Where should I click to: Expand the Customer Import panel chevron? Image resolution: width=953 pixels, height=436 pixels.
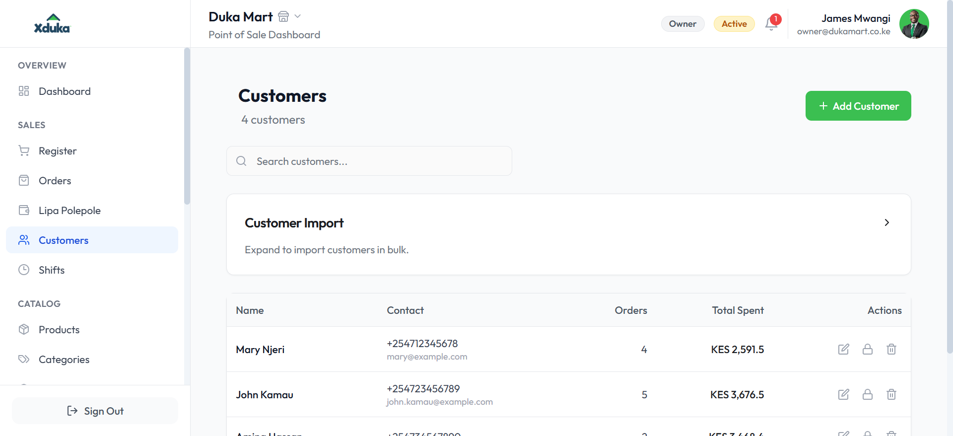tap(886, 222)
